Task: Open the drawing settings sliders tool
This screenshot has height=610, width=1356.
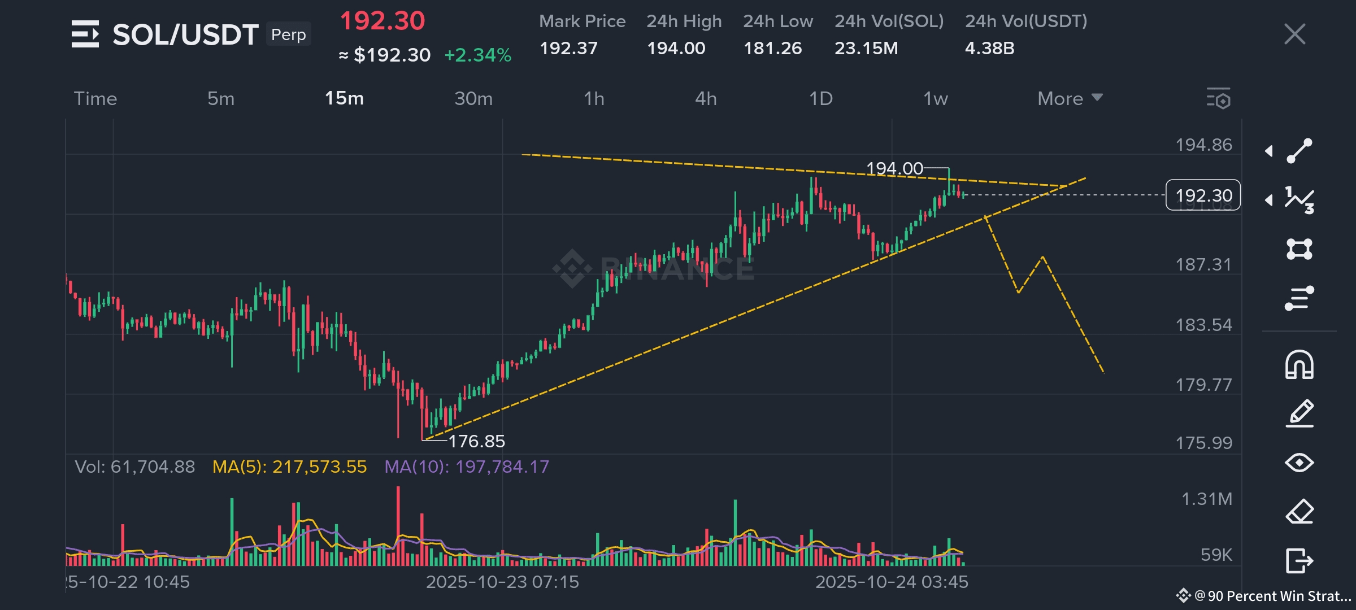Action: click(x=1299, y=298)
